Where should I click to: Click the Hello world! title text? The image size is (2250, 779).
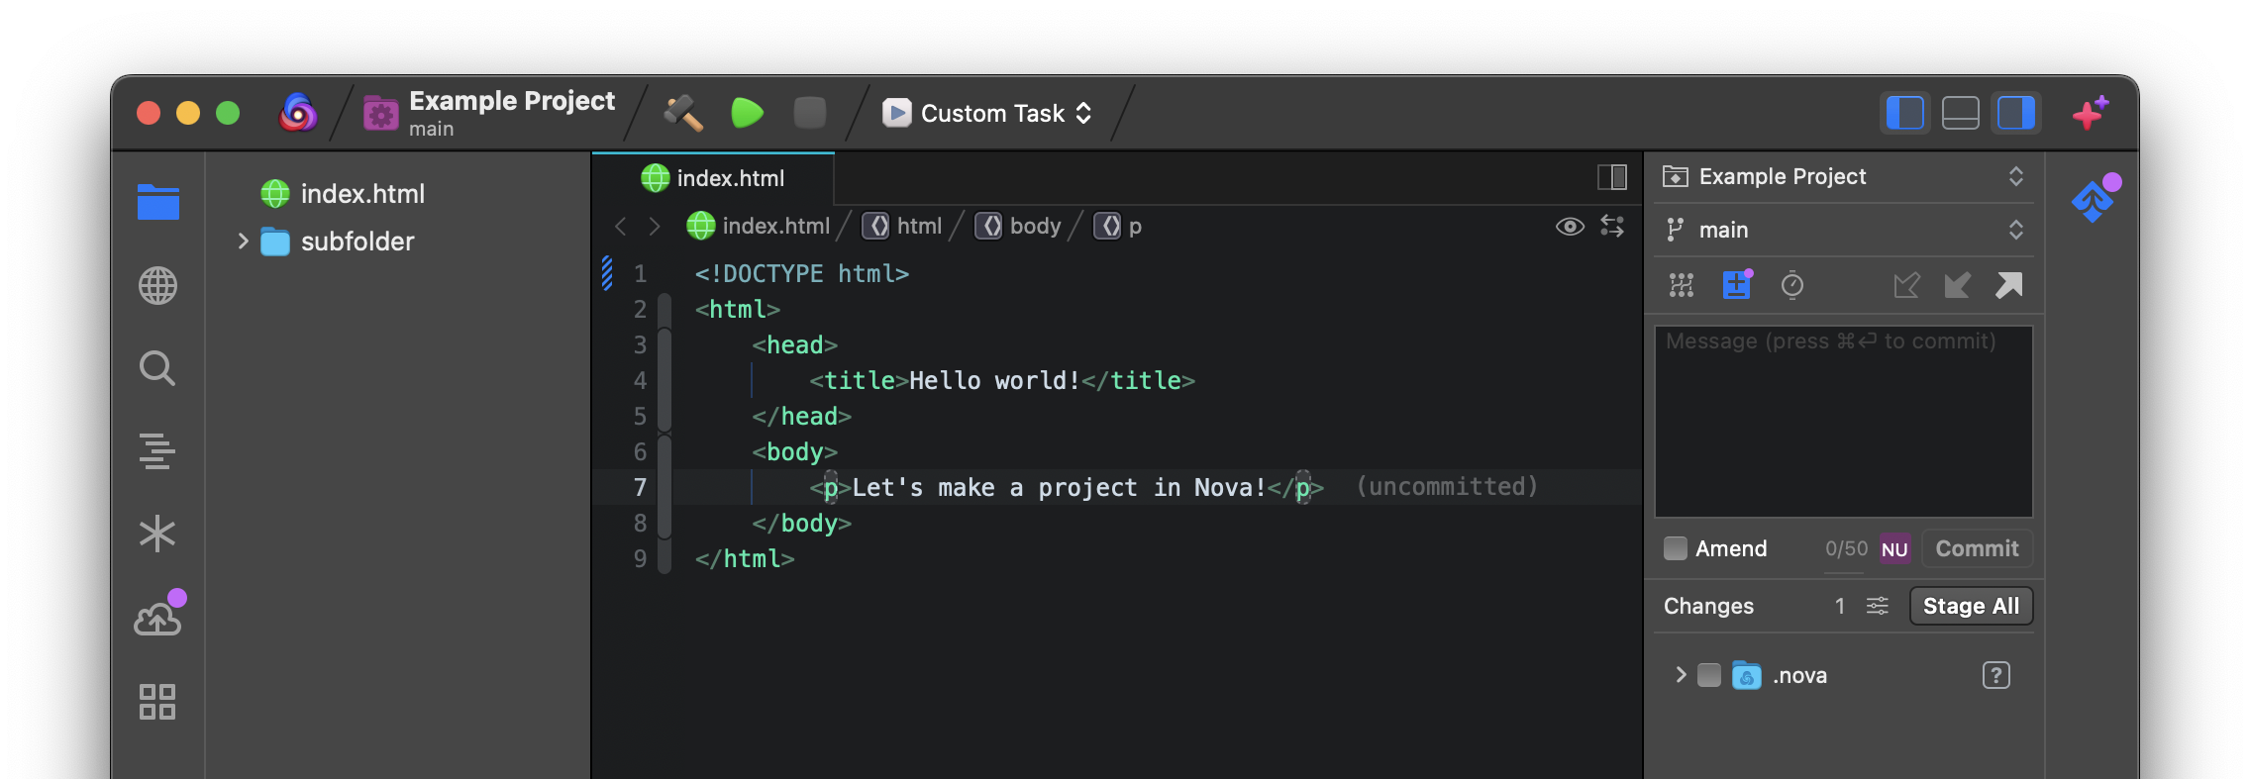point(994,381)
